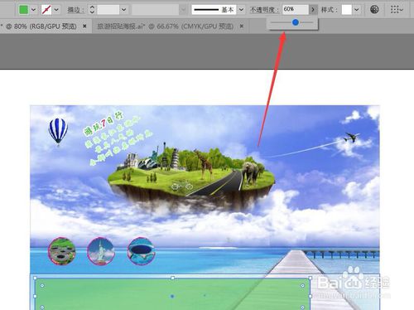Click the top-middle handle of green rectangle
The height and width of the screenshot is (310, 414).
[x=172, y=278]
